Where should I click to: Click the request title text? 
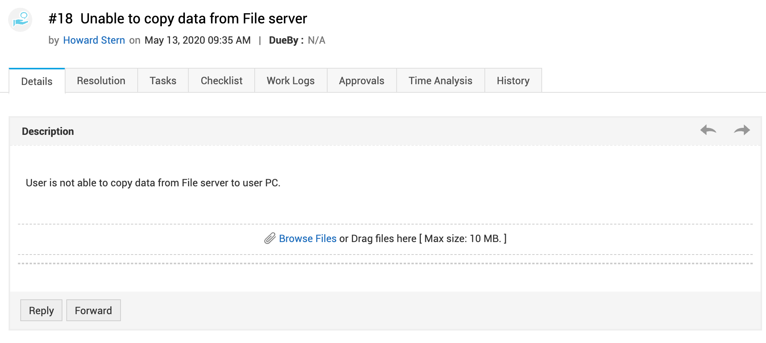pyautogui.click(x=194, y=19)
